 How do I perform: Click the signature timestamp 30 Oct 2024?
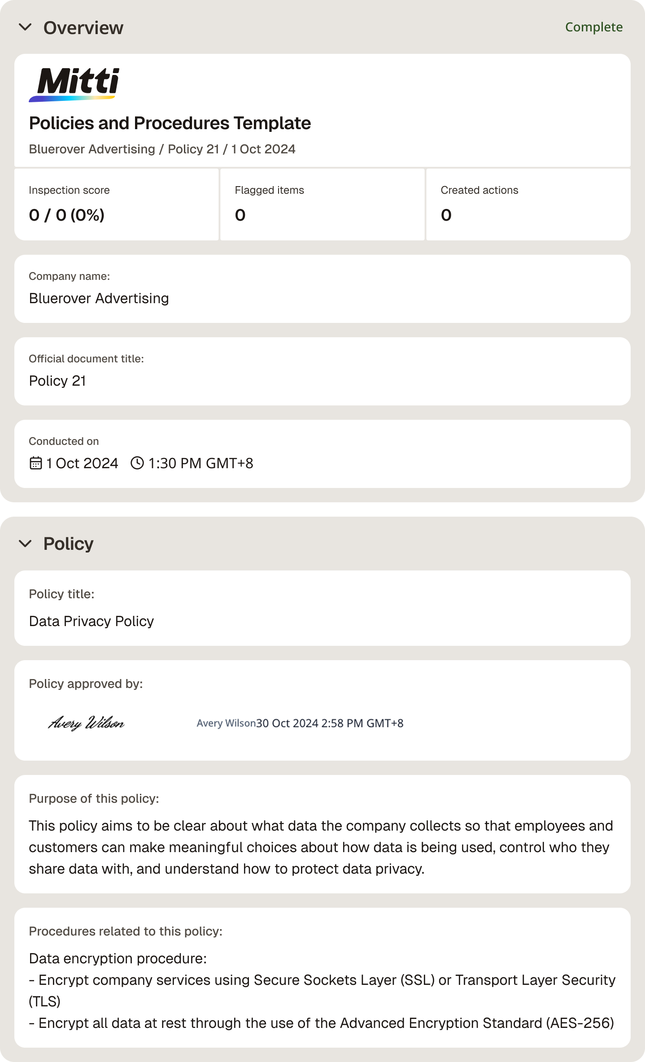pyautogui.click(x=330, y=723)
